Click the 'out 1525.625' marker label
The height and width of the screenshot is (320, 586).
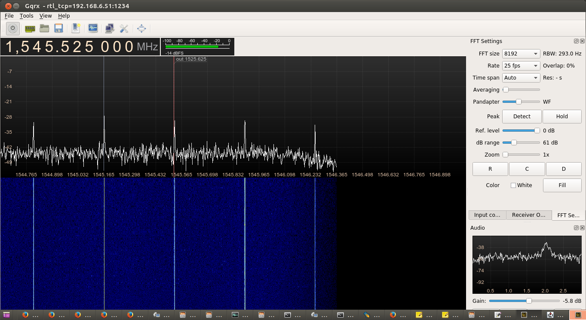tap(191, 59)
